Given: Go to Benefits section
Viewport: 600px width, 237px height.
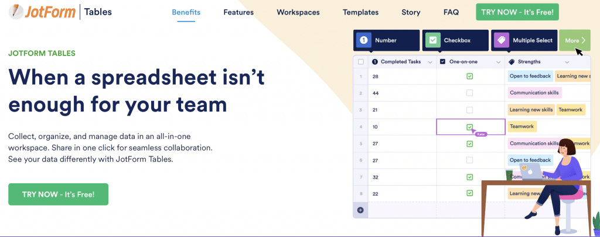Looking at the screenshot, I should (186, 12).
